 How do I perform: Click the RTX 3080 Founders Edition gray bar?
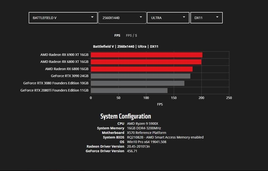coord(138,83)
